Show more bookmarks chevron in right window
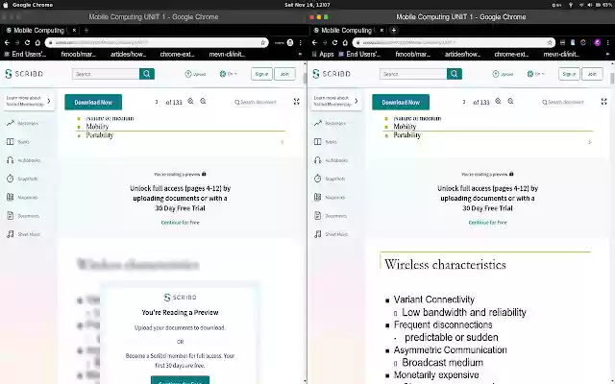Screen dimensions: 615x384 [608, 54]
